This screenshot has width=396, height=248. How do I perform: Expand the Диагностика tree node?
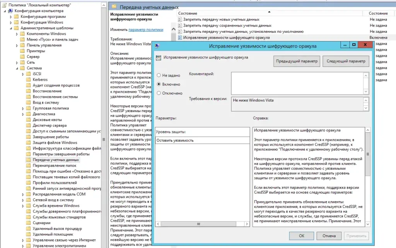(x=23, y=114)
